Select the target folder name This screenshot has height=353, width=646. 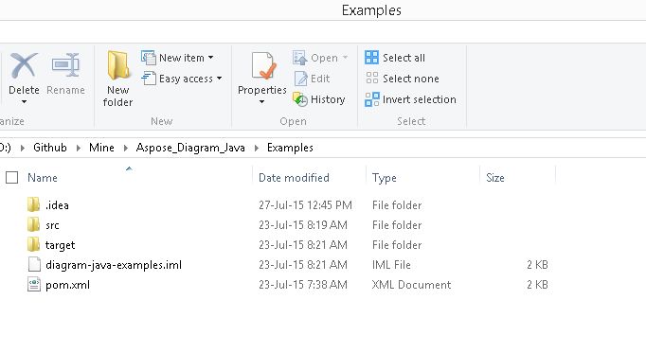tap(61, 245)
